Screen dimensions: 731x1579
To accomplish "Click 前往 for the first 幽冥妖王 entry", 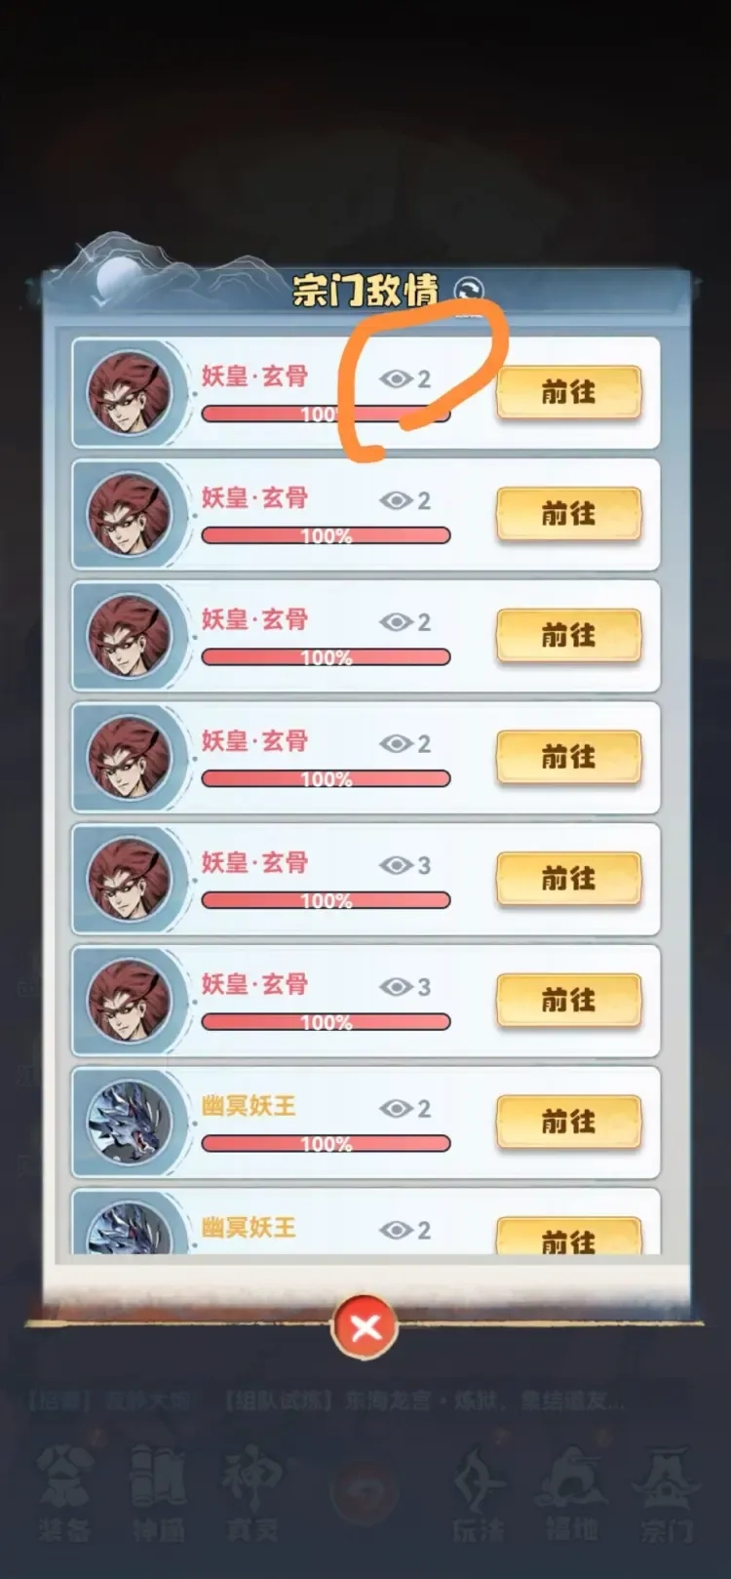I will click(x=568, y=1122).
